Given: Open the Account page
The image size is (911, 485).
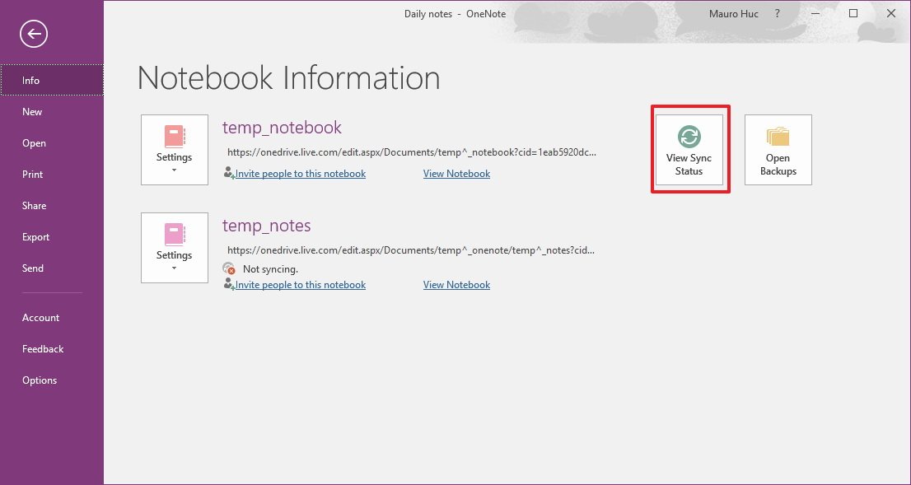Looking at the screenshot, I should pyautogui.click(x=40, y=318).
